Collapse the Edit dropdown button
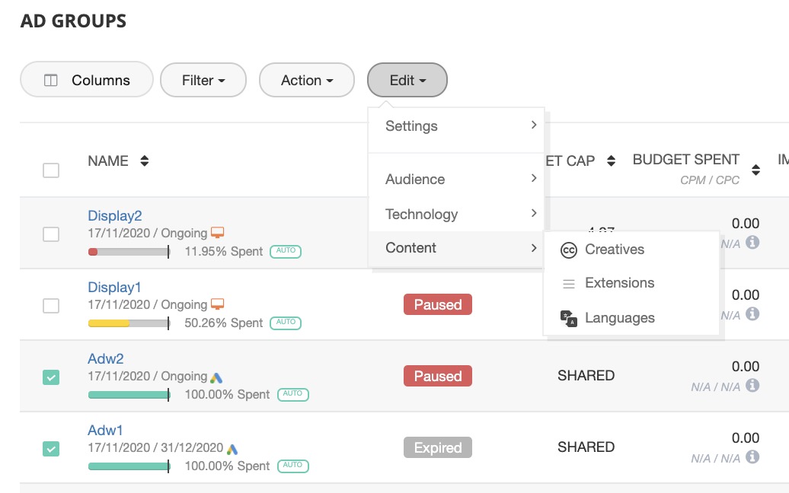This screenshot has width=789, height=493. [x=407, y=80]
